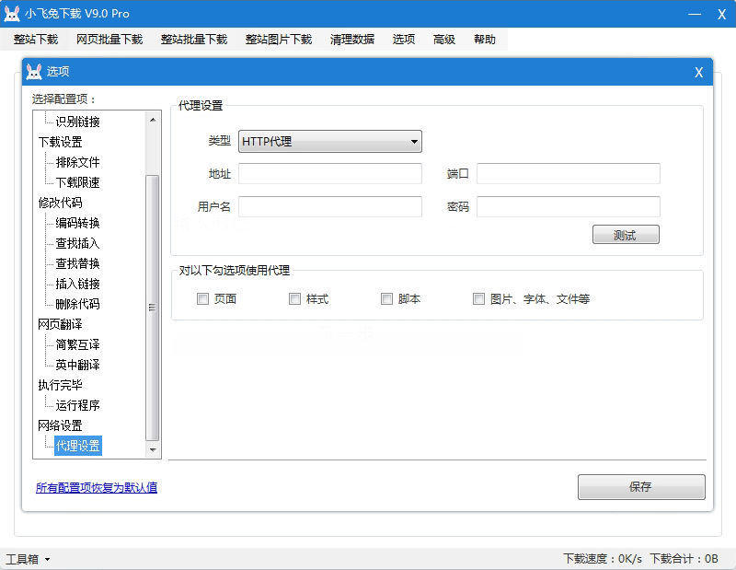This screenshot has width=736, height=570.
Task: Check the 脚本 proxy option
Action: point(386,298)
